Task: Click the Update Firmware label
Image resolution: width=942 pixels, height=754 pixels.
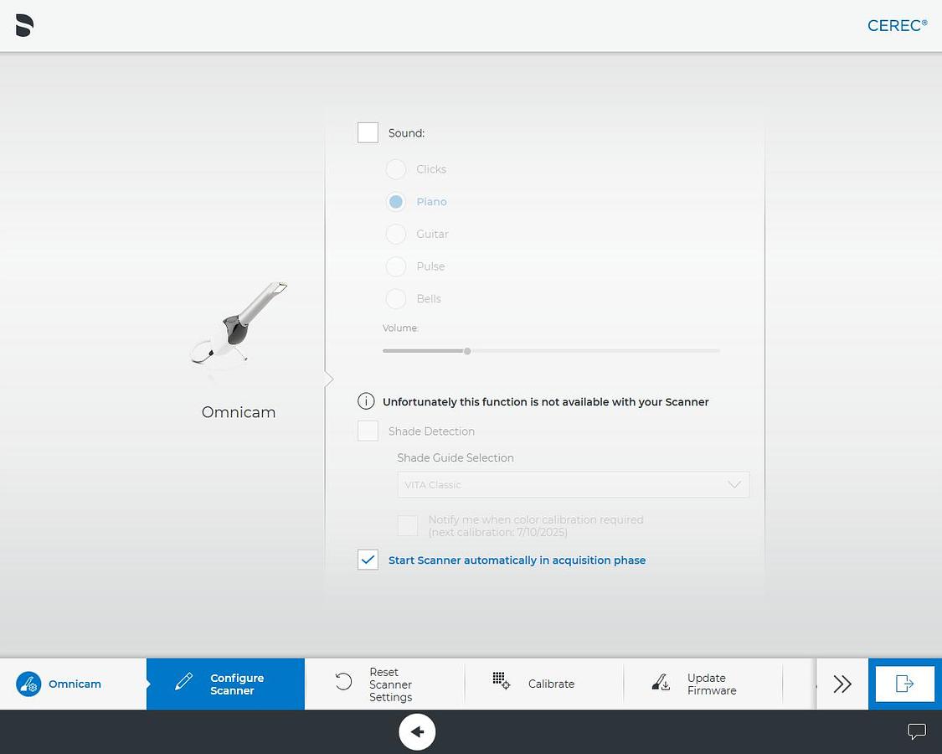Action: pyautogui.click(x=712, y=684)
